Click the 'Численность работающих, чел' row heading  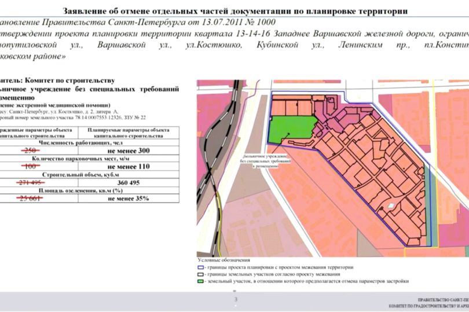click(80, 142)
